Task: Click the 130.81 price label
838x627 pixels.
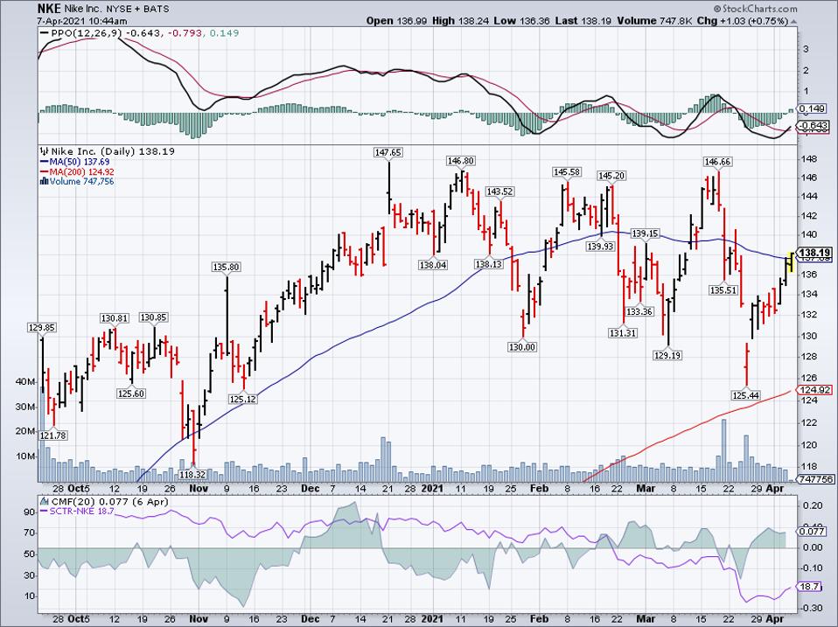Action: 114,318
